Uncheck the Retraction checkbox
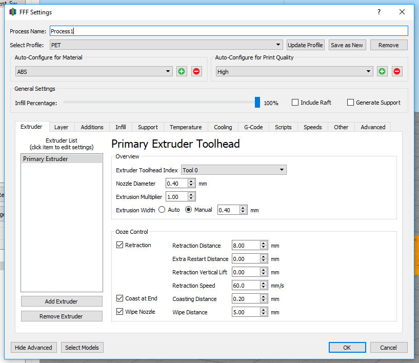Image resolution: width=419 pixels, height=363 pixels. pos(119,245)
